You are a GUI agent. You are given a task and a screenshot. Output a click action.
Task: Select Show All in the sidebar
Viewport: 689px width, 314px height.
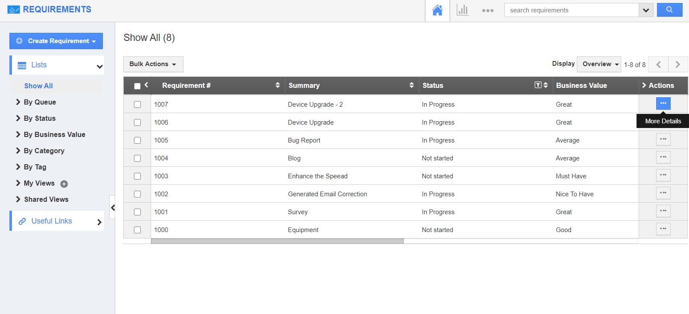[x=38, y=86]
